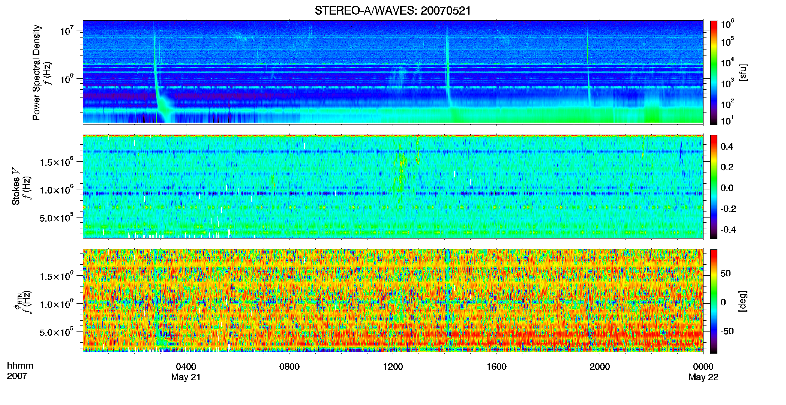The width and height of the screenshot is (786, 405).
Task: Select the 10^4 color scale label
Action: click(x=727, y=62)
